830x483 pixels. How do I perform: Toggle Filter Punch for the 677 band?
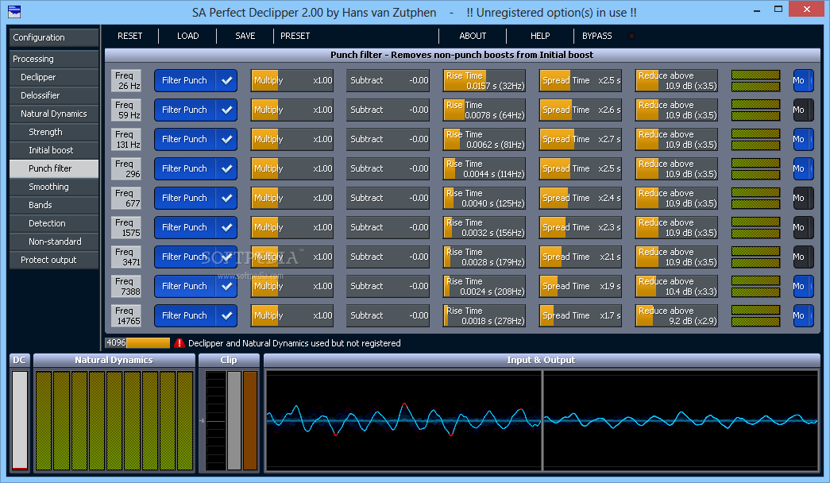point(195,198)
